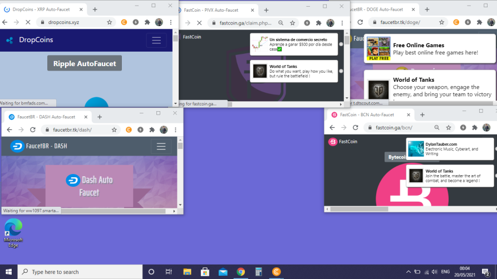Open World of Tanks ad in PIVX window
This screenshot has height=279, width=497.
point(294,71)
